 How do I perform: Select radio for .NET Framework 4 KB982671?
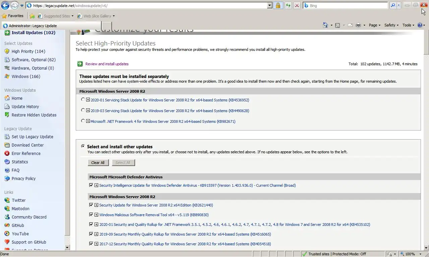tap(83, 121)
